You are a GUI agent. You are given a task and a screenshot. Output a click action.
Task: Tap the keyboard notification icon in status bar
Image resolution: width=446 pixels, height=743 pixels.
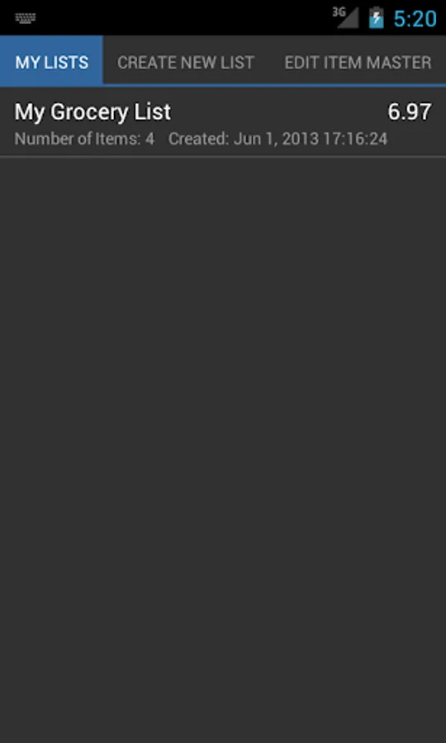(26, 18)
